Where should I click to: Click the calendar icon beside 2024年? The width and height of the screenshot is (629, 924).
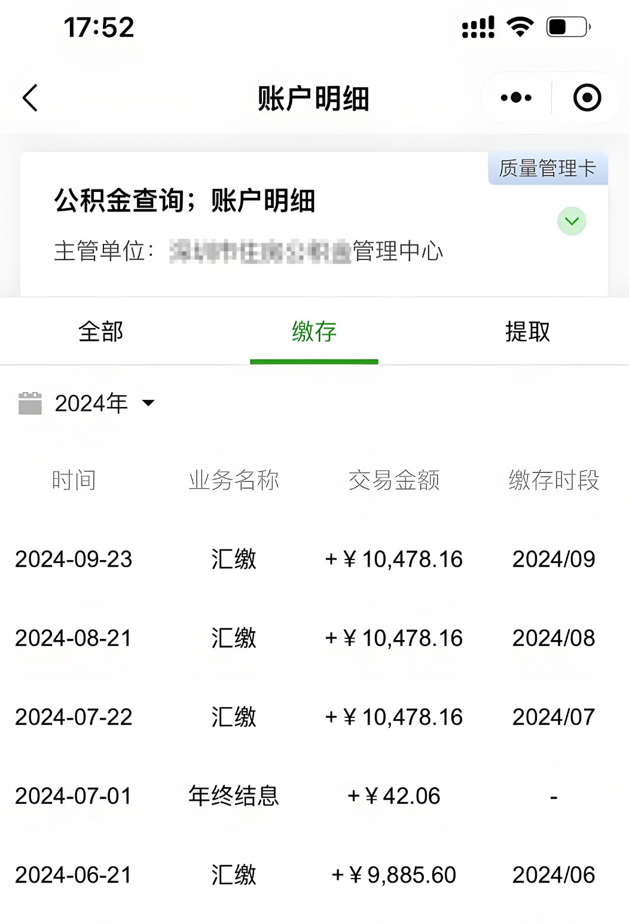point(30,403)
